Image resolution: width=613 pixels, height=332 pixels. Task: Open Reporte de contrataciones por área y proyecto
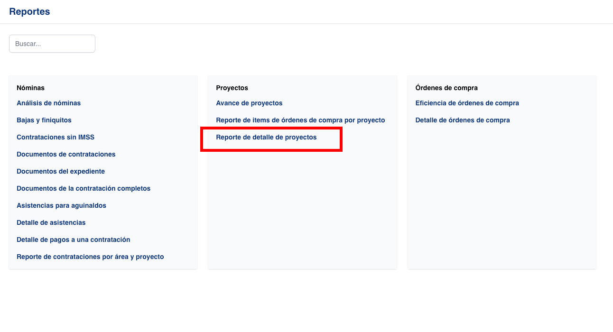click(x=90, y=257)
